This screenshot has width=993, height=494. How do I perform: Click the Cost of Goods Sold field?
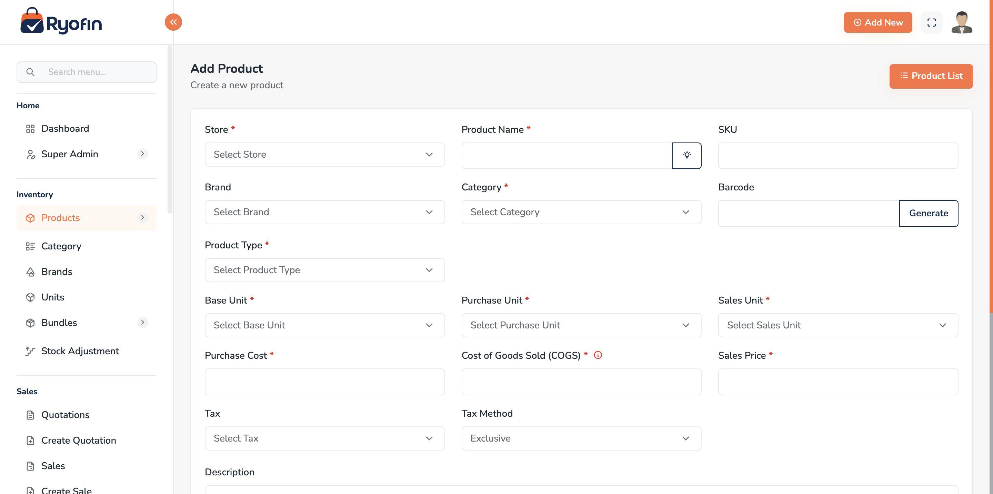[581, 382]
